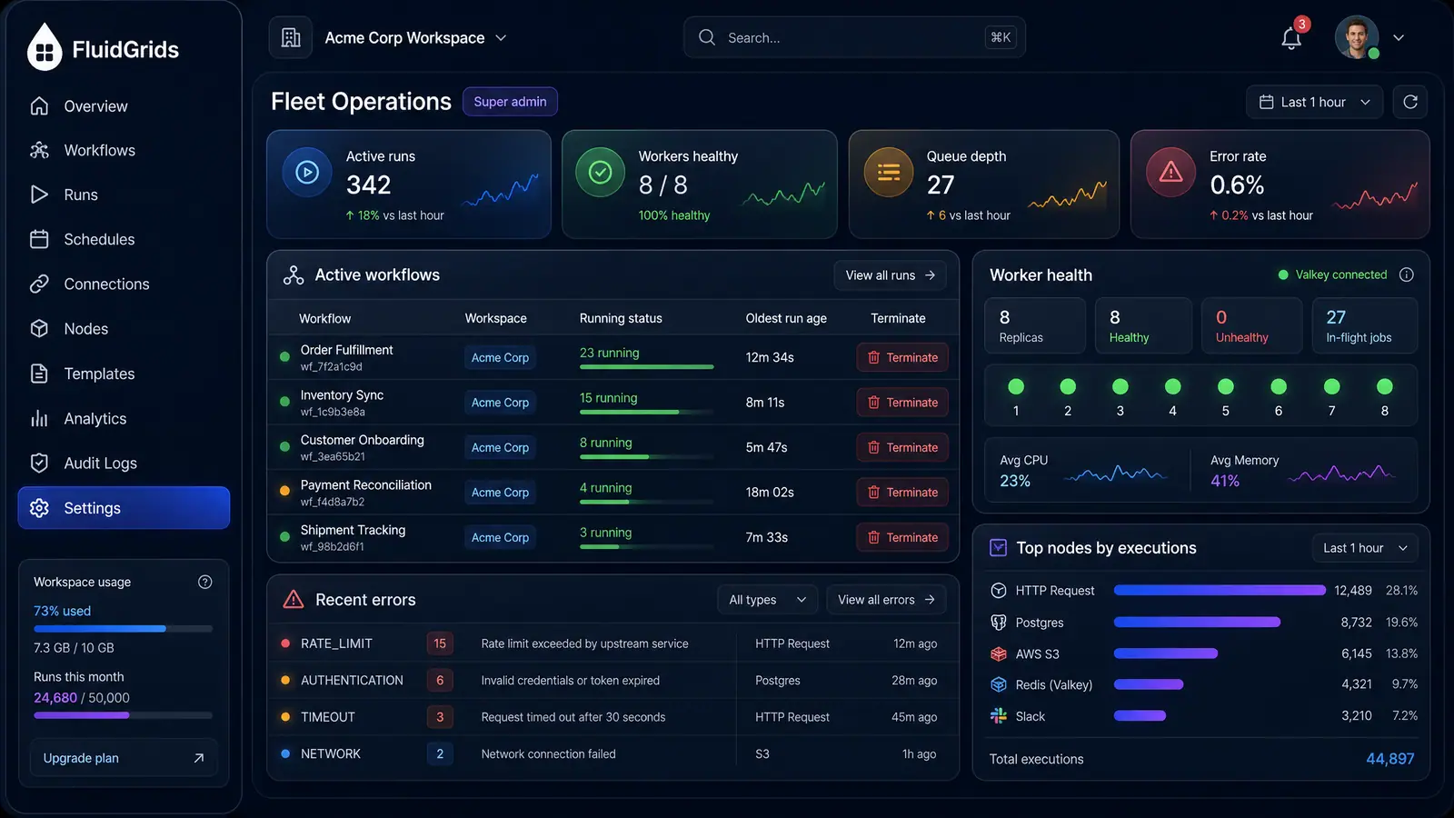Screen dimensions: 1454x818
Task: Click the In-flight jobs card
Action: pos(1365,325)
